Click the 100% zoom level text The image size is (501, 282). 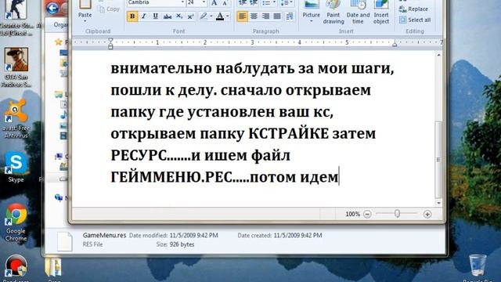pyautogui.click(x=353, y=214)
